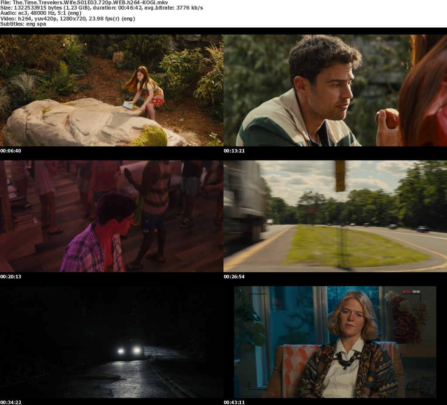This screenshot has width=447, height=405.
Task: Click the Audio ac3 info line
Action: (41, 13)
